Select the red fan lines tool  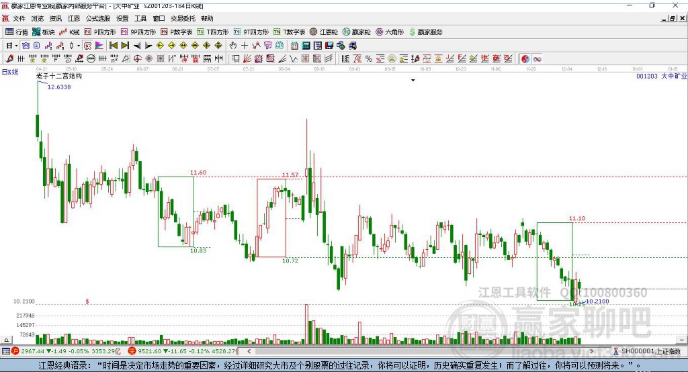[x=247, y=59]
